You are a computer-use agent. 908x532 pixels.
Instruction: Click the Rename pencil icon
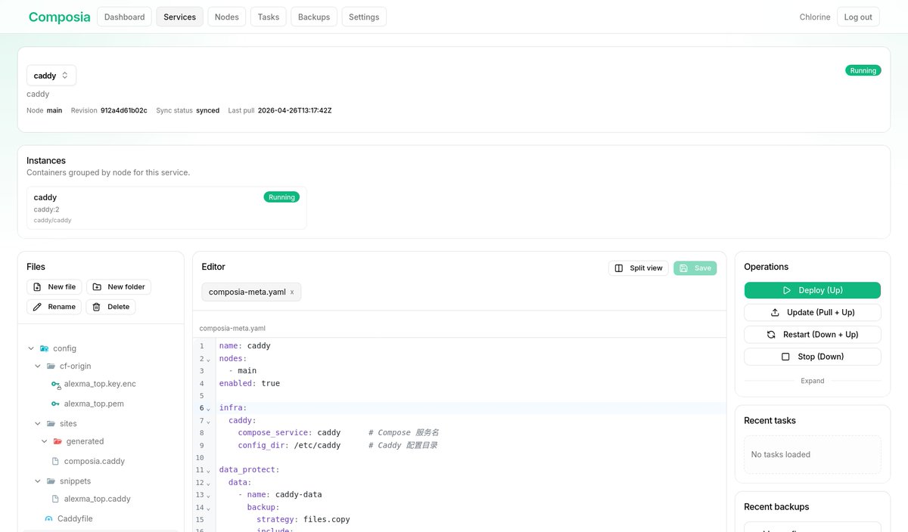pos(37,307)
